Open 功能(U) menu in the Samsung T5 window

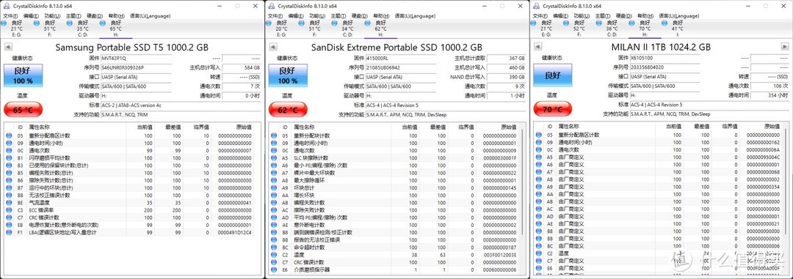coord(51,16)
